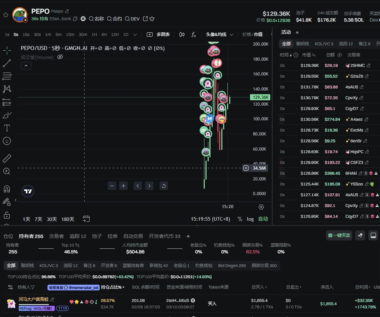Select the ruler measure tool
This screenshot has width=380, height=317.
click(x=7, y=158)
